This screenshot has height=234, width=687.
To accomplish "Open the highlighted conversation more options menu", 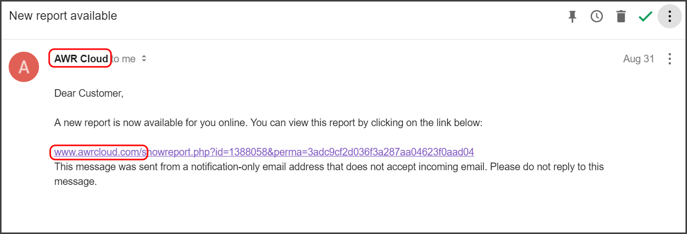I will tap(670, 17).
